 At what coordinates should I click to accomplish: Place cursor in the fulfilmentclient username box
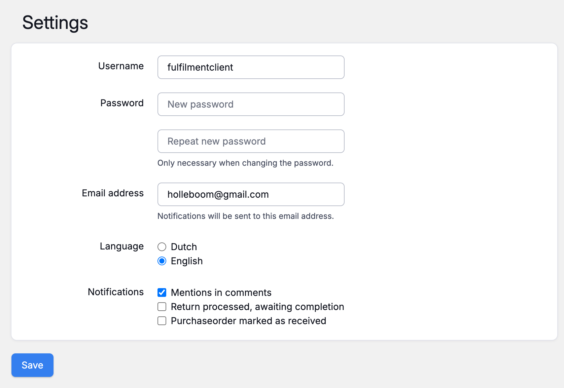coord(251,67)
